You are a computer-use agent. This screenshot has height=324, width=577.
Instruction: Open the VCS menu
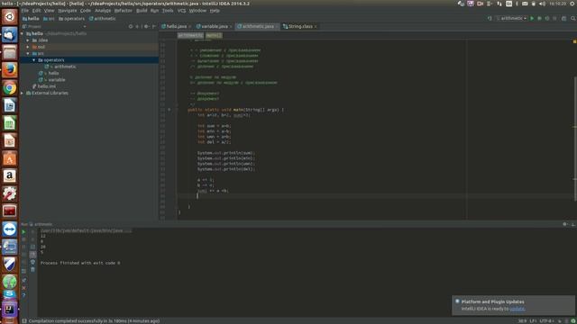(182, 11)
